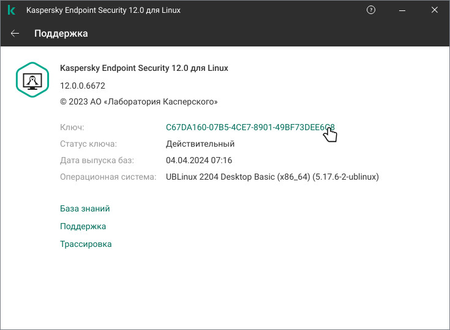The image size is (450, 330).
Task: Close the Kaspersky window
Action: (435, 10)
